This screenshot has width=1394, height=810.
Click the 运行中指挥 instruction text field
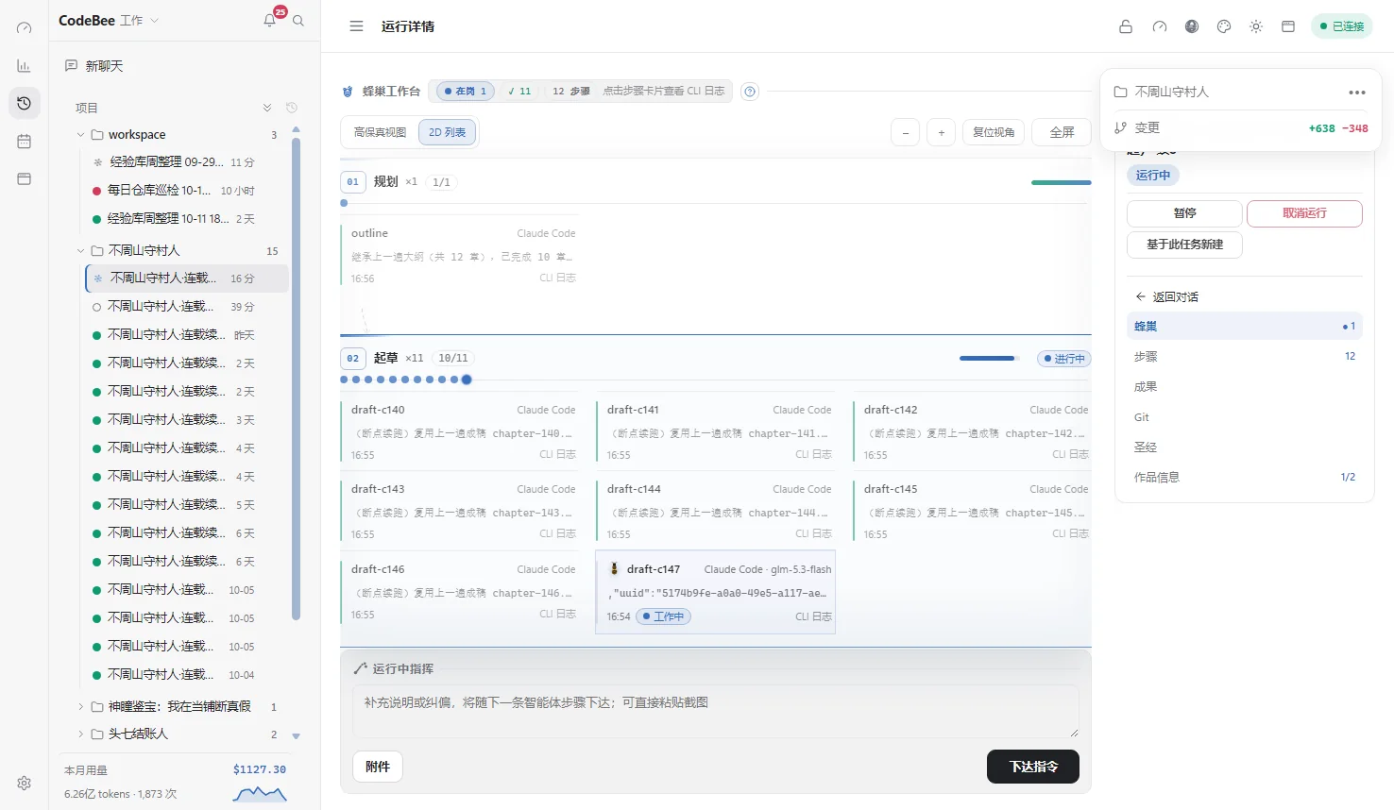(716, 712)
